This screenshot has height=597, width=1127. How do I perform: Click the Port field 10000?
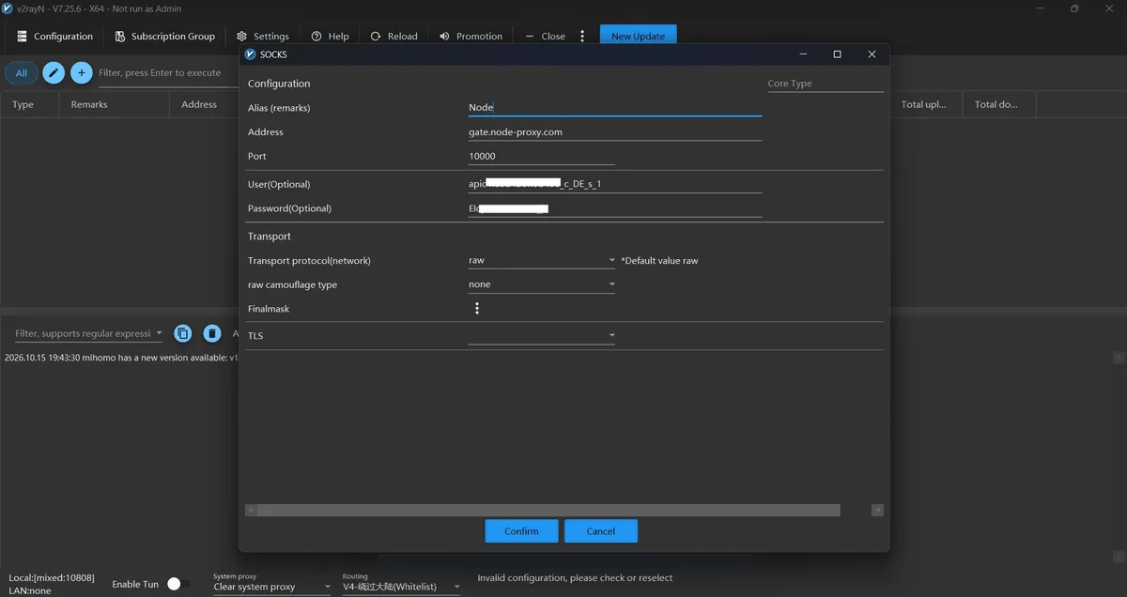tap(541, 156)
